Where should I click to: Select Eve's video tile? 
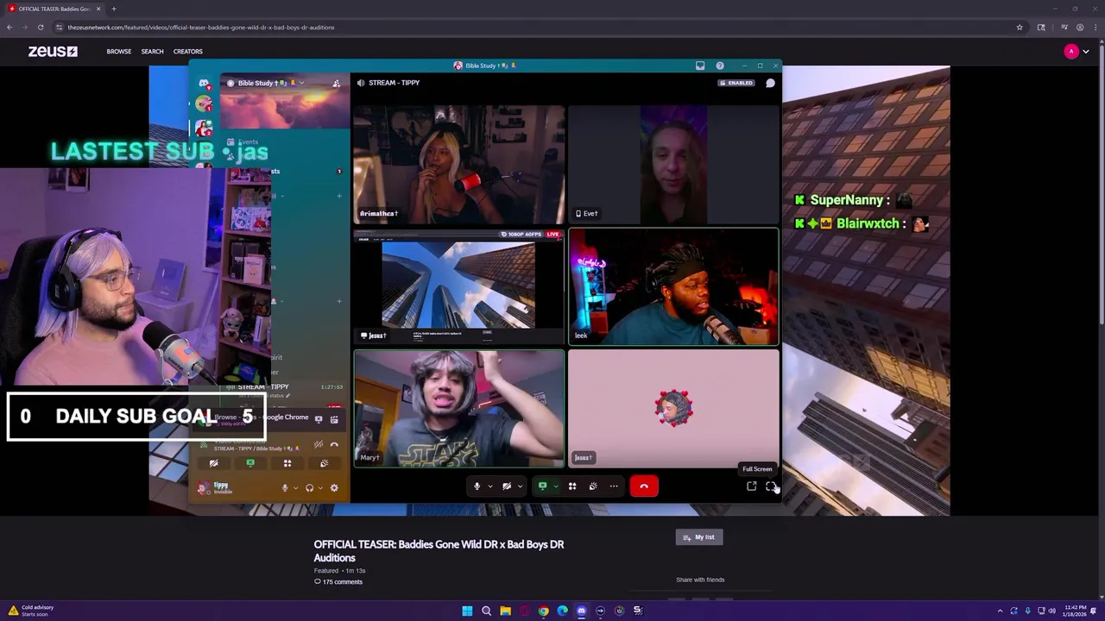[673, 164]
